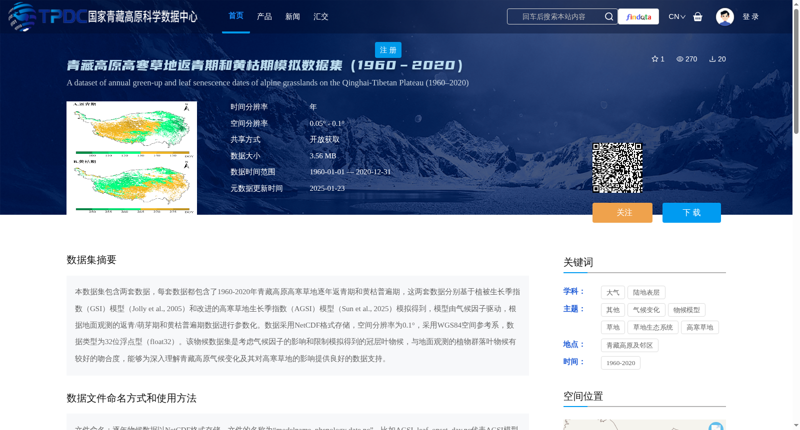Click the eye views count icon
Image resolution: width=800 pixels, height=430 pixels.
680,59
